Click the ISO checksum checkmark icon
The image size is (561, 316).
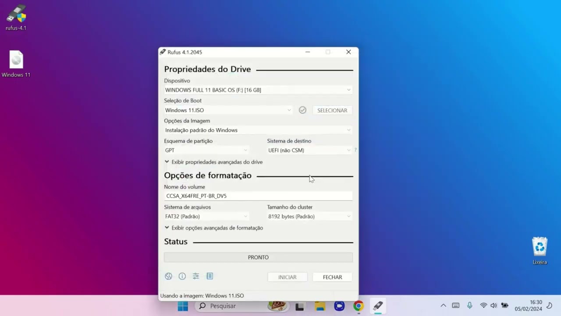[302, 110]
